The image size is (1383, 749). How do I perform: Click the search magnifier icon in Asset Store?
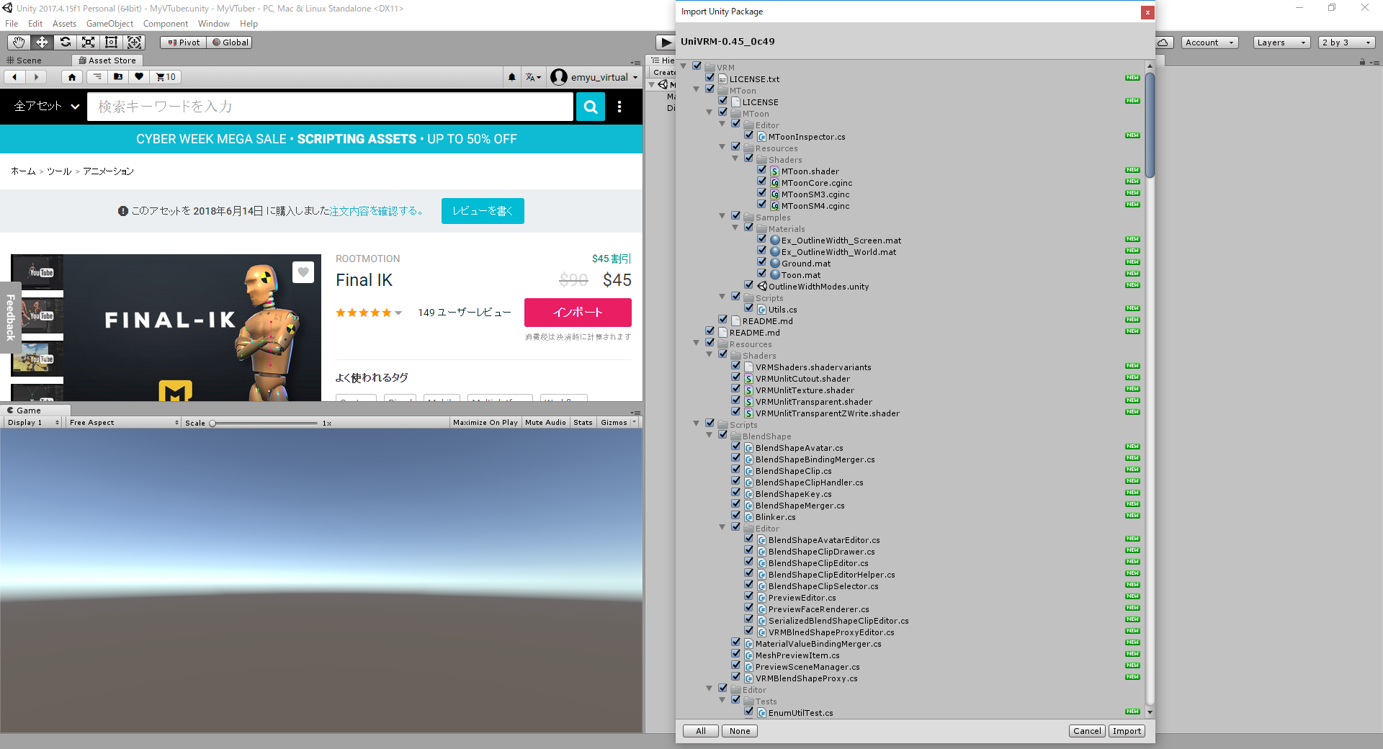pyautogui.click(x=590, y=107)
